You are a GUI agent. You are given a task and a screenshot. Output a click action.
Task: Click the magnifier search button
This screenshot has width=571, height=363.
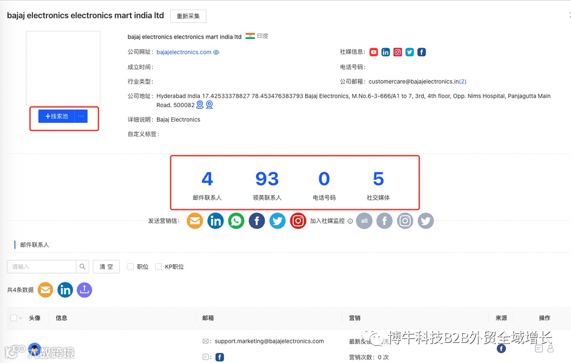83,267
